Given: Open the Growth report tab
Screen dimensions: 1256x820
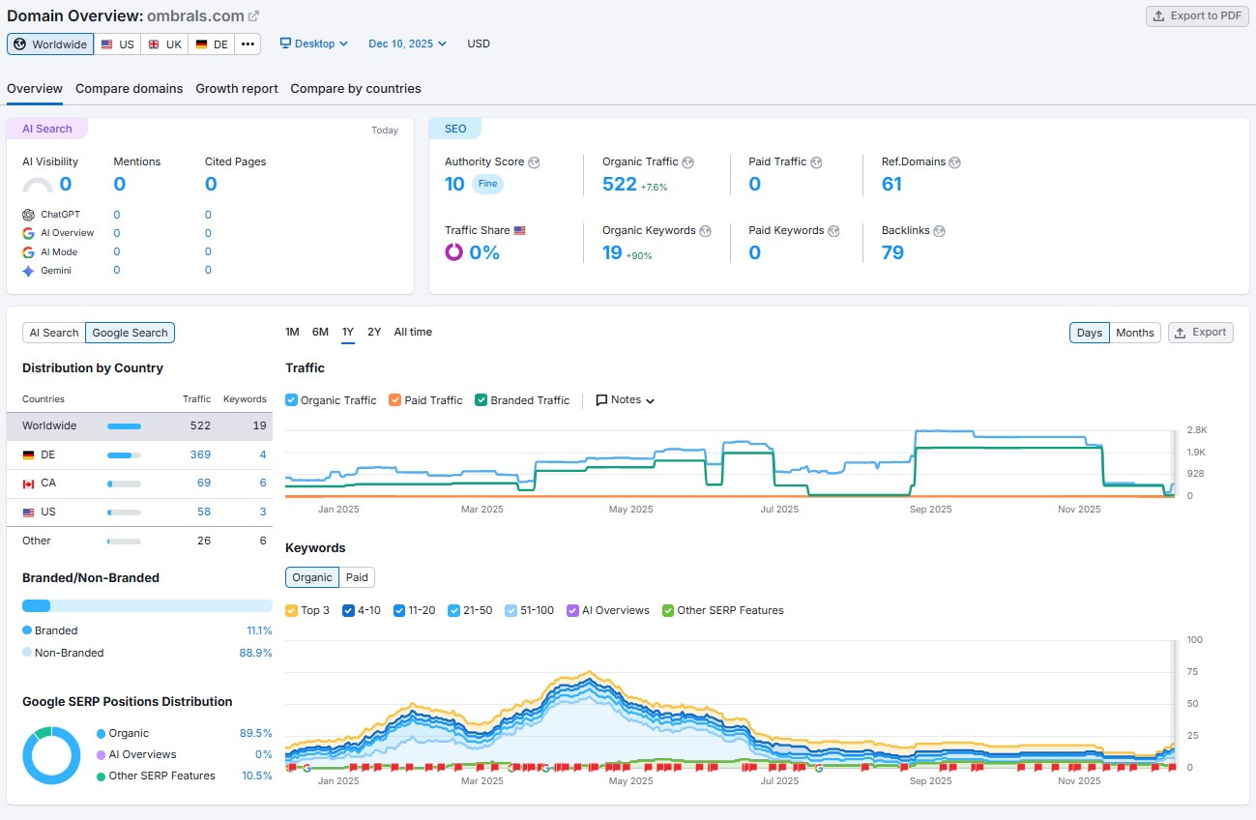Looking at the screenshot, I should (x=237, y=89).
